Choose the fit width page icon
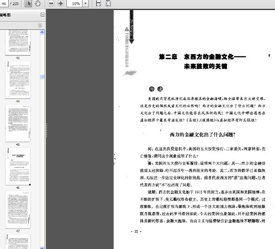The height and width of the screenshot is (249, 275). tap(99, 4)
